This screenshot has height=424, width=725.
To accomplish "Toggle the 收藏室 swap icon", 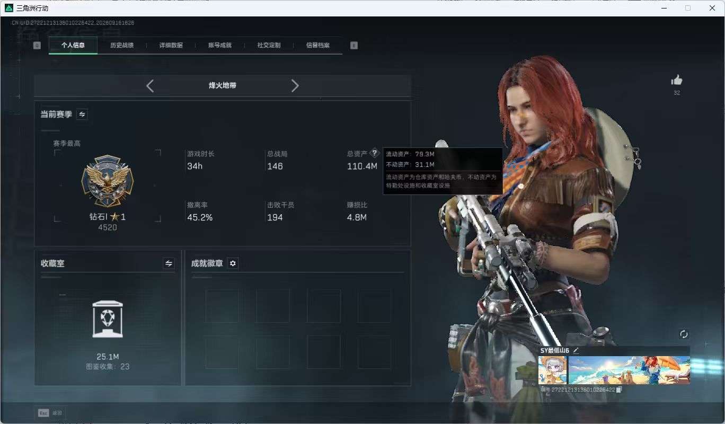I will click(x=169, y=263).
